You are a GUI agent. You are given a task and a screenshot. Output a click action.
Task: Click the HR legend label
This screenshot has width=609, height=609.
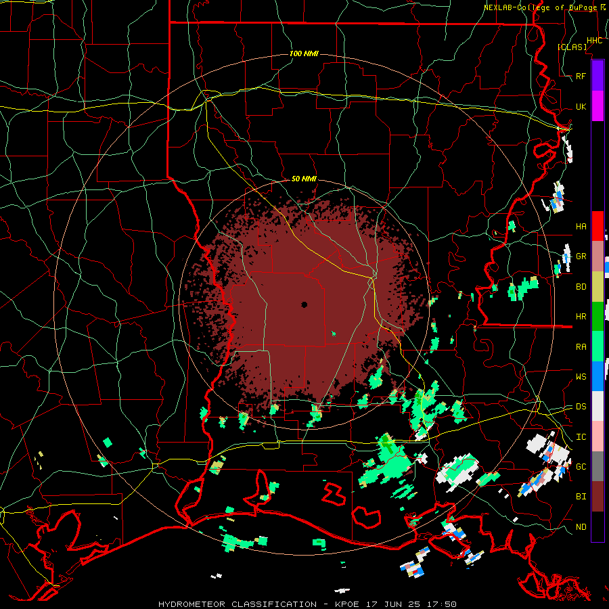tap(581, 317)
